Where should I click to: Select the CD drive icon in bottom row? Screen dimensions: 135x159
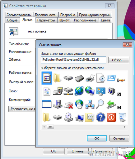click(68, 117)
